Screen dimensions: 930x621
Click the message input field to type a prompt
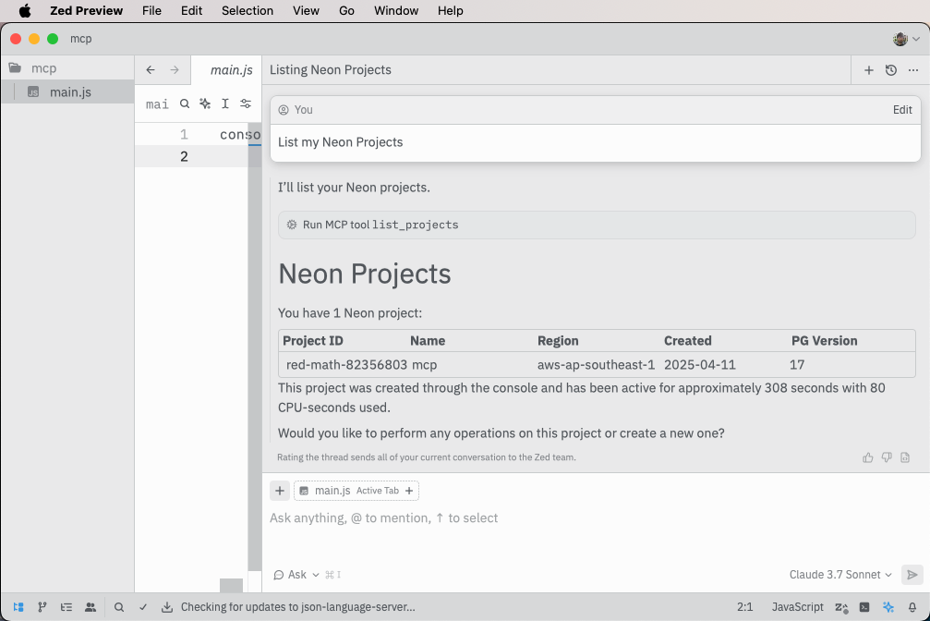tap(462, 517)
